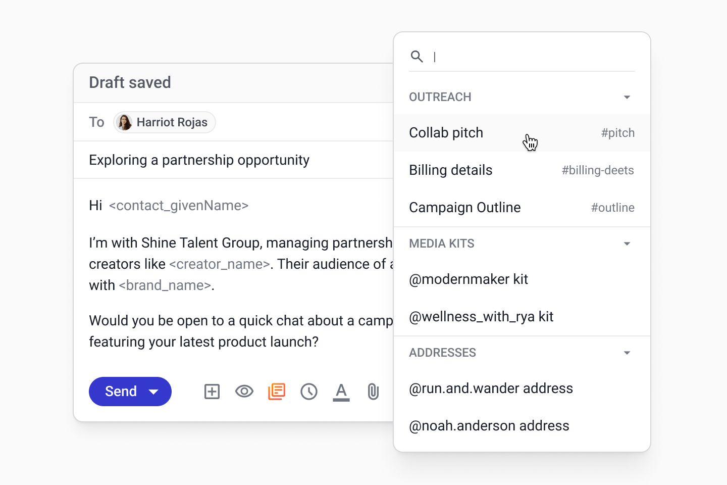Choose the @modernmaker kit item
This screenshot has width=727, height=485.
[x=522, y=279]
